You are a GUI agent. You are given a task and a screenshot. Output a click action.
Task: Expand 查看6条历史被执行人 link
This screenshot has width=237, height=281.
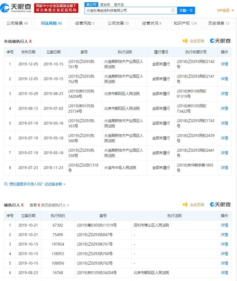pyautogui.click(x=49, y=205)
